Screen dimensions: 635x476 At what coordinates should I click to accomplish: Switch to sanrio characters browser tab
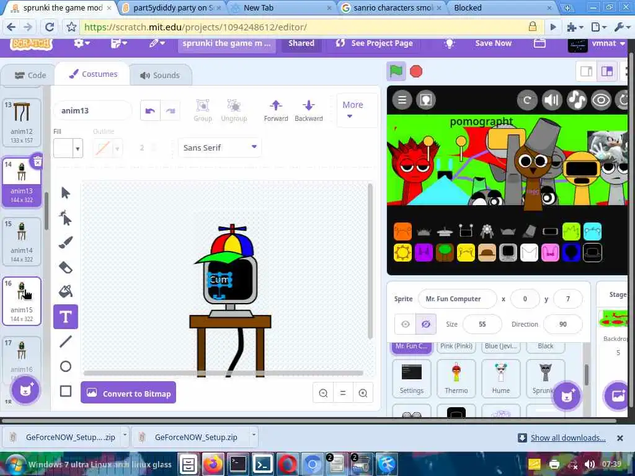tap(392, 7)
